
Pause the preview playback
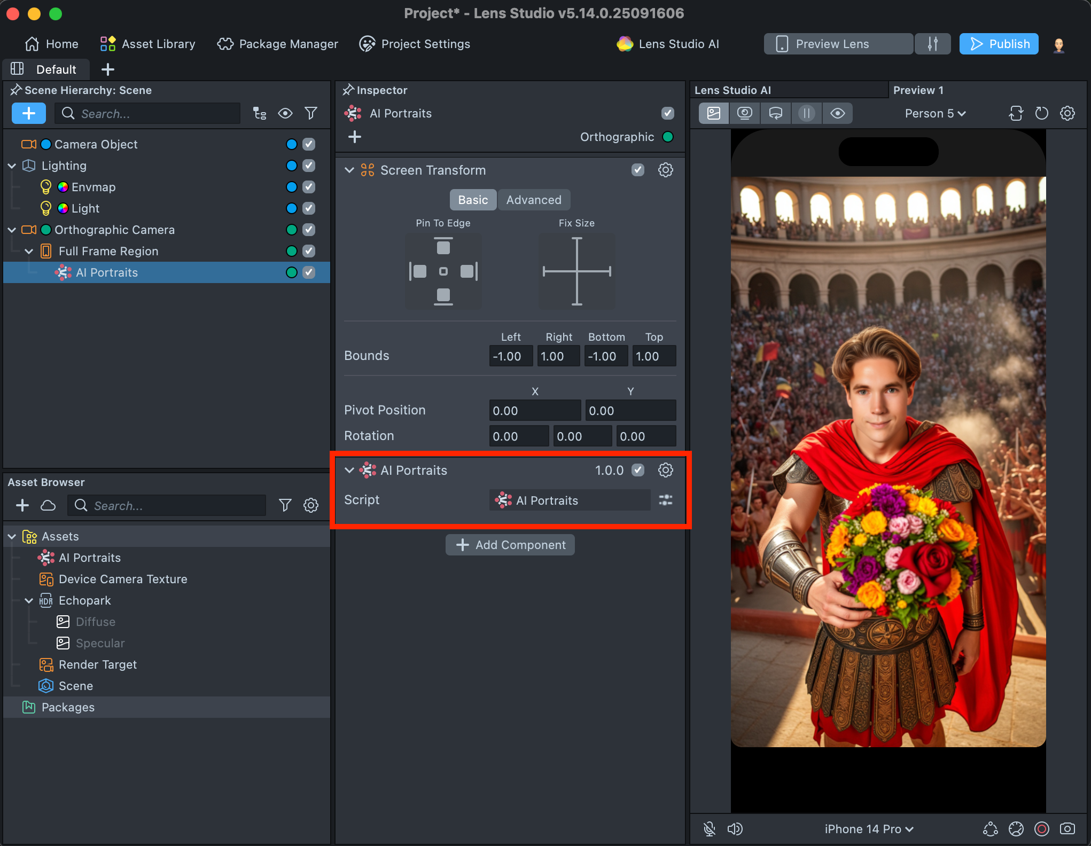806,113
